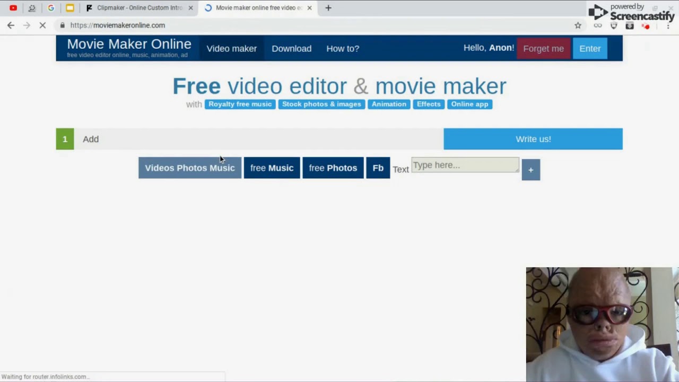Click the Forget me button

543,48
